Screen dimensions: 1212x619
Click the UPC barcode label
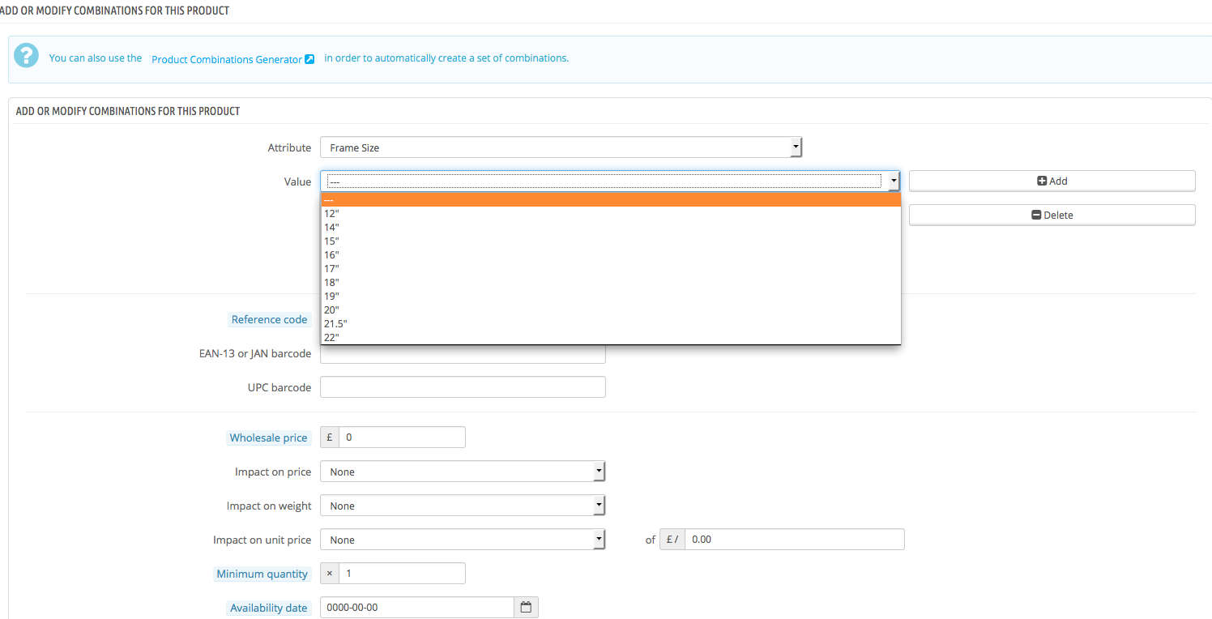click(x=280, y=387)
